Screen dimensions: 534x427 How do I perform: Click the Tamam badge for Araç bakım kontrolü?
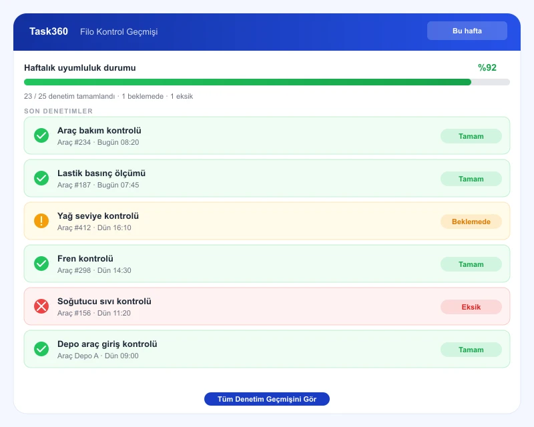471,136
